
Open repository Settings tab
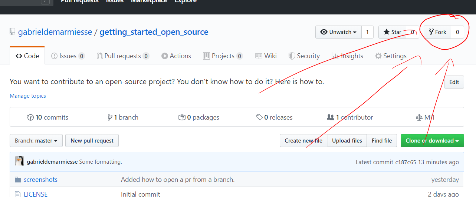point(391,56)
